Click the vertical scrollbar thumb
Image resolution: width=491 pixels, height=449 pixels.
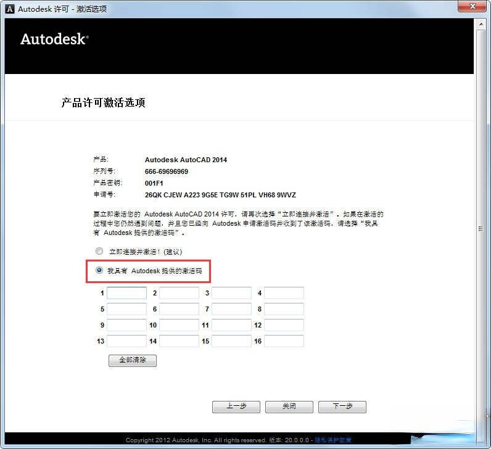pyautogui.click(x=481, y=229)
